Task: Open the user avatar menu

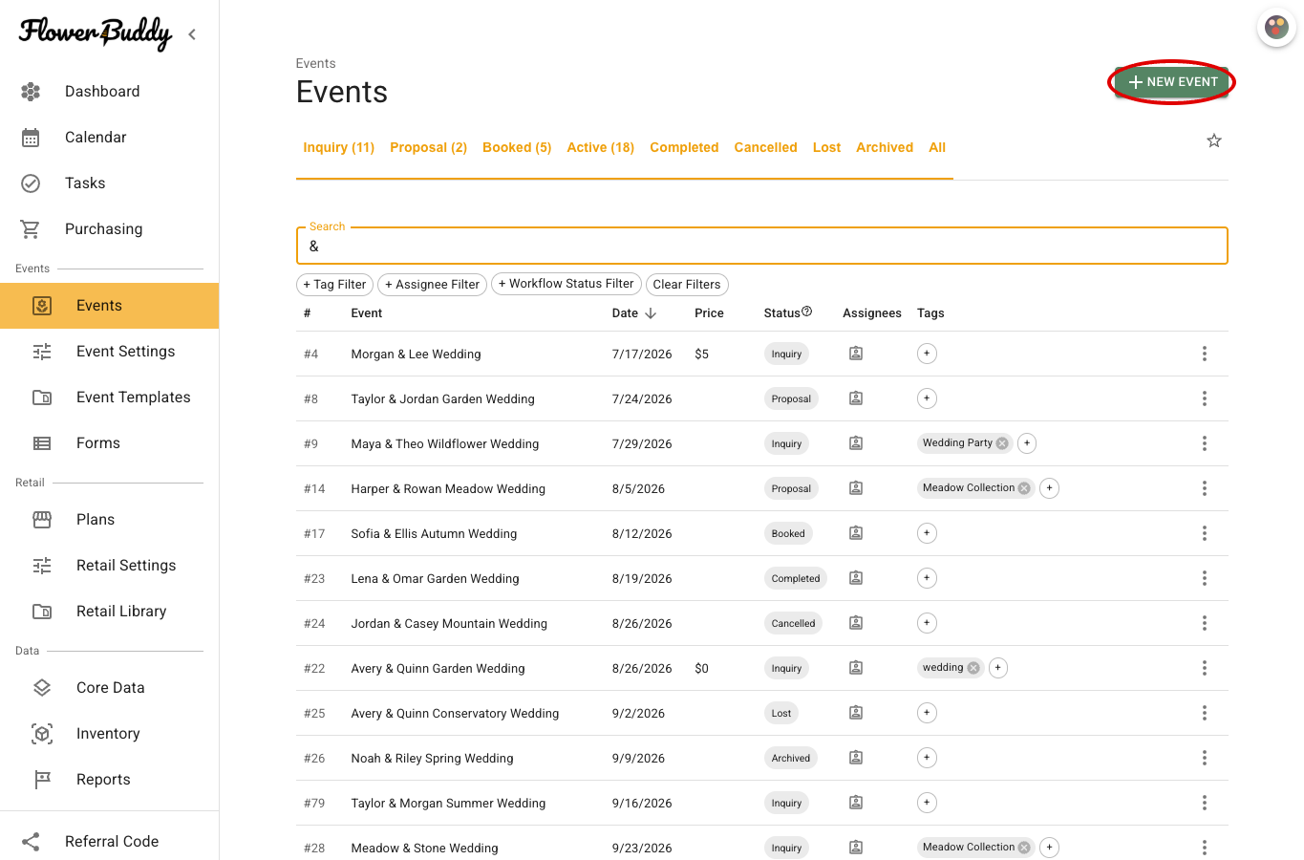Action: (x=1276, y=28)
